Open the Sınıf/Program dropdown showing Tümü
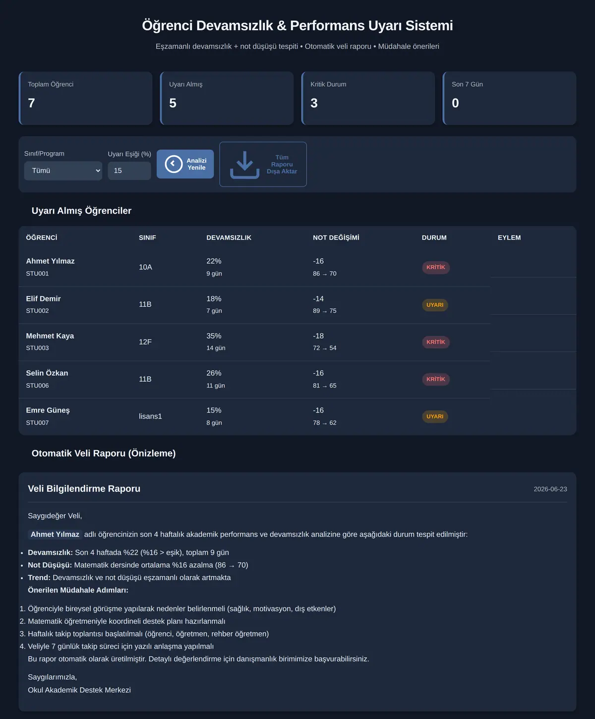595x719 pixels. (63, 171)
